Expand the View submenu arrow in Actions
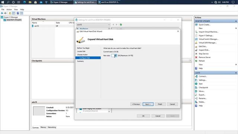238x134 pixels. pos(236,64)
